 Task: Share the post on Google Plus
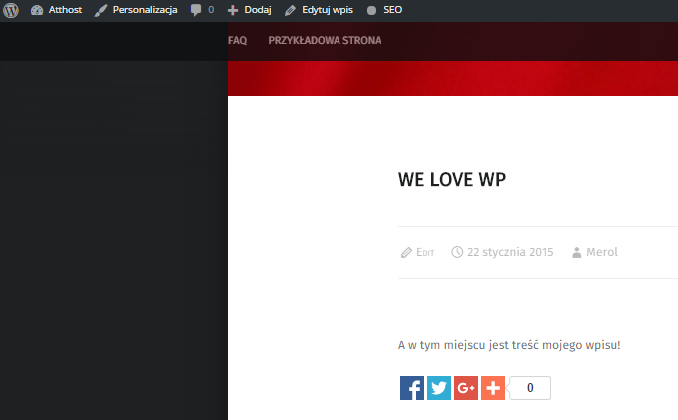coord(466,388)
